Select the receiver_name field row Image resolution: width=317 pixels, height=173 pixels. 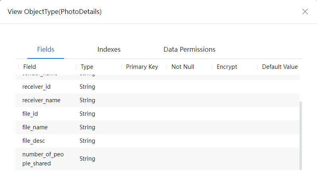[158, 100]
